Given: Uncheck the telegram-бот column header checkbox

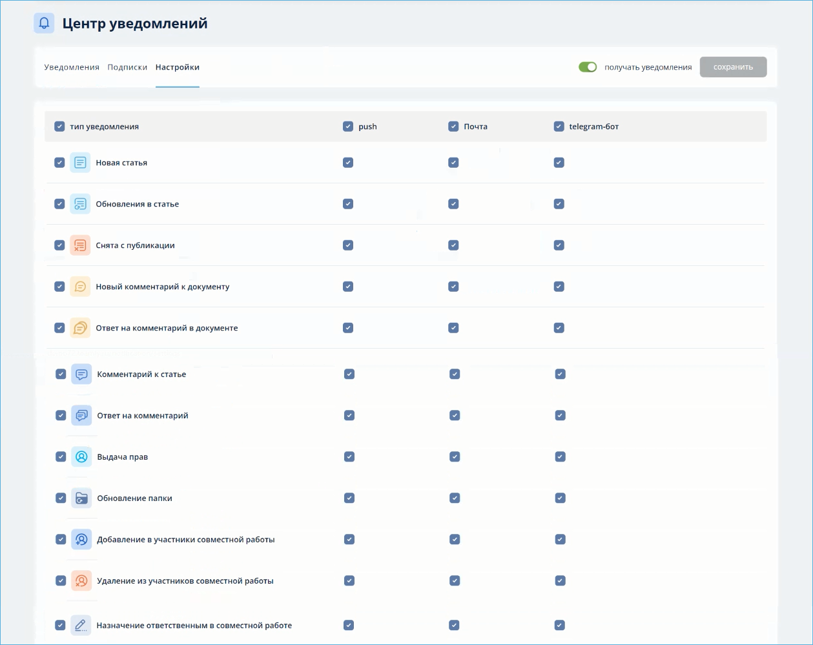Looking at the screenshot, I should (559, 127).
